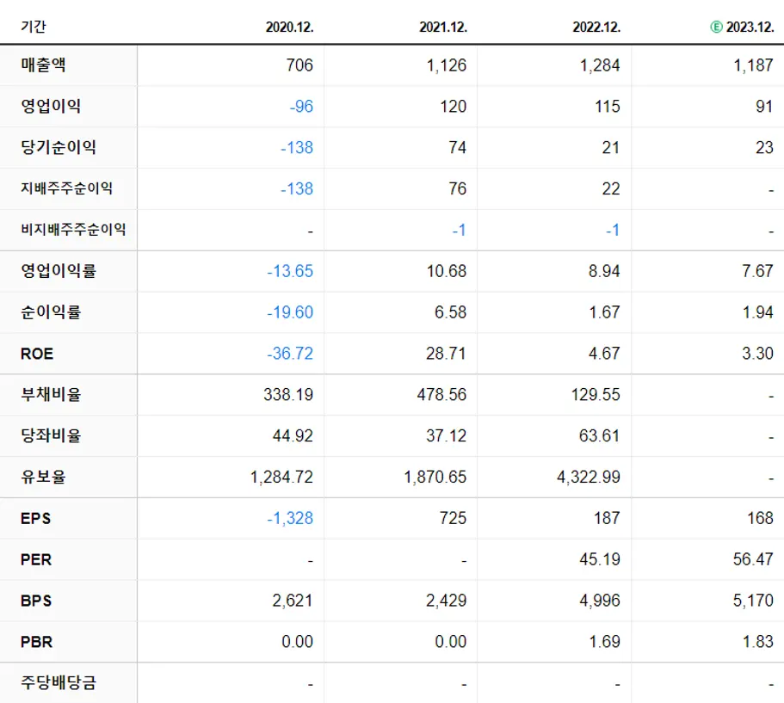This screenshot has height=703, width=784.
Task: Select the 2020.12. column header
Action: click(x=289, y=27)
